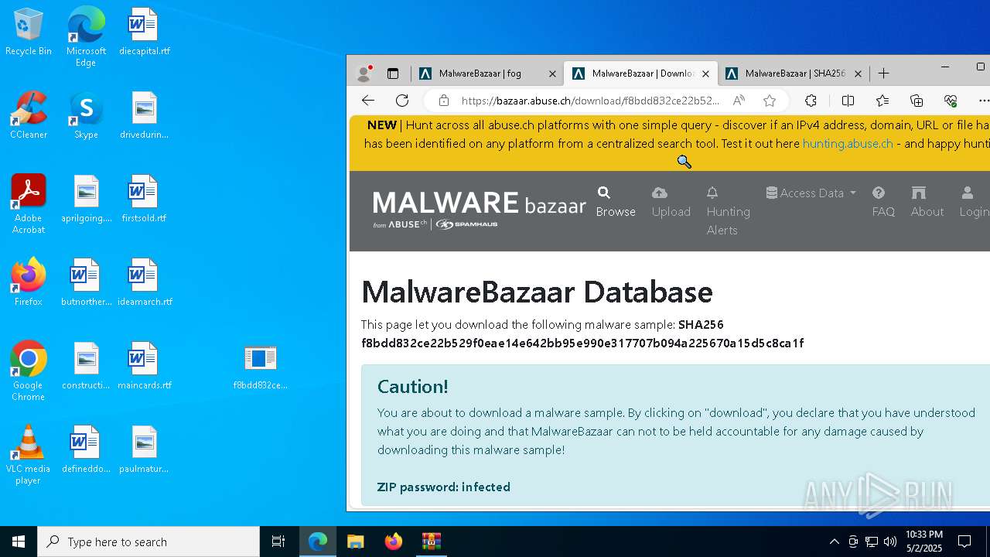This screenshot has height=557, width=990.
Task: Open the notifications action center
Action: [x=964, y=542]
